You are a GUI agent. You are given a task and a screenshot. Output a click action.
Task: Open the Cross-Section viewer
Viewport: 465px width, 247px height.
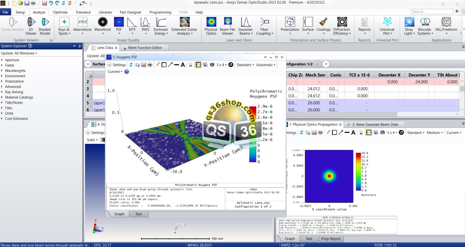tap(13, 25)
